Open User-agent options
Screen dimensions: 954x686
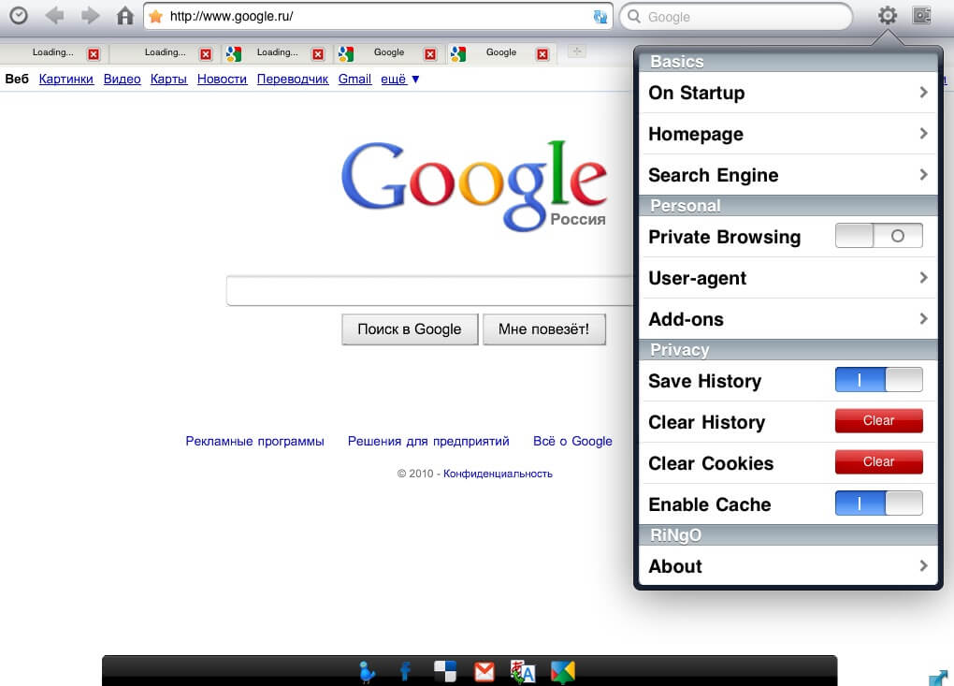point(788,278)
